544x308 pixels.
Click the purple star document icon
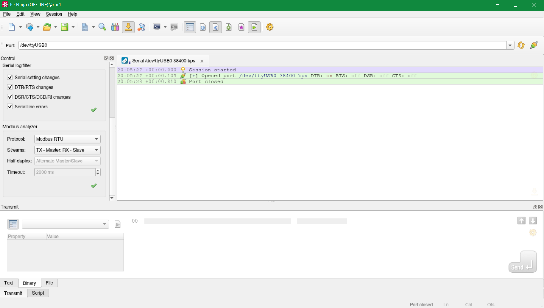click(x=242, y=27)
